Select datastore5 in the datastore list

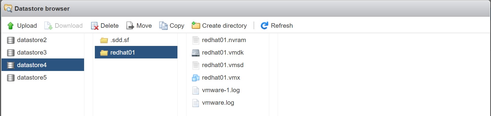43,78
